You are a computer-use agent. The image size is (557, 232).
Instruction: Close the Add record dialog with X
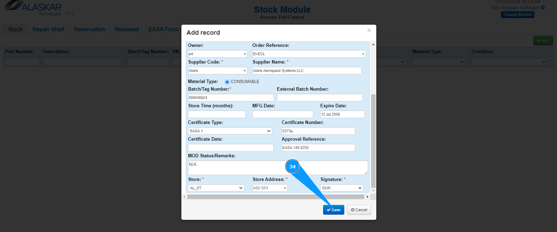pos(369,31)
